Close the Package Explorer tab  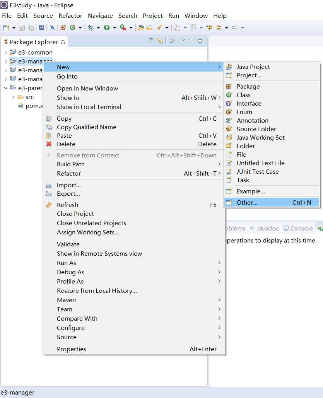click(x=63, y=42)
